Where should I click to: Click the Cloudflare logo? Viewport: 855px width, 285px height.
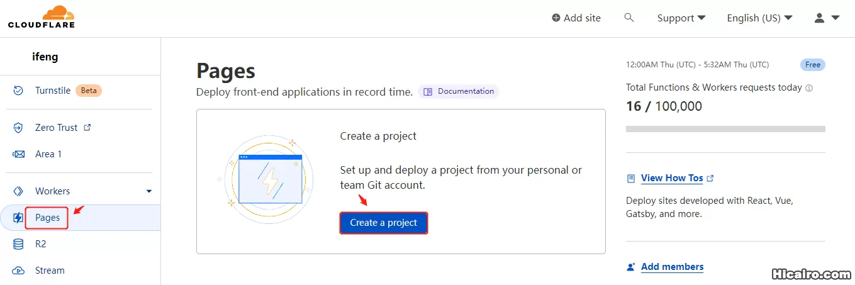(42, 17)
